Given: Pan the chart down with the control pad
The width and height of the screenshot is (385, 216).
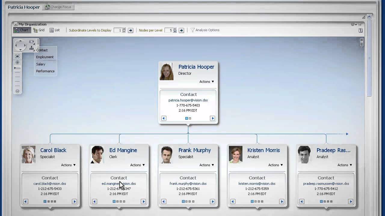Looking at the screenshot, I should point(20,50).
